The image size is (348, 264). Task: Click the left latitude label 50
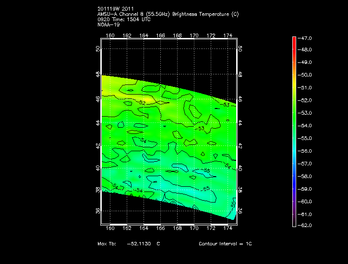click(x=98, y=49)
